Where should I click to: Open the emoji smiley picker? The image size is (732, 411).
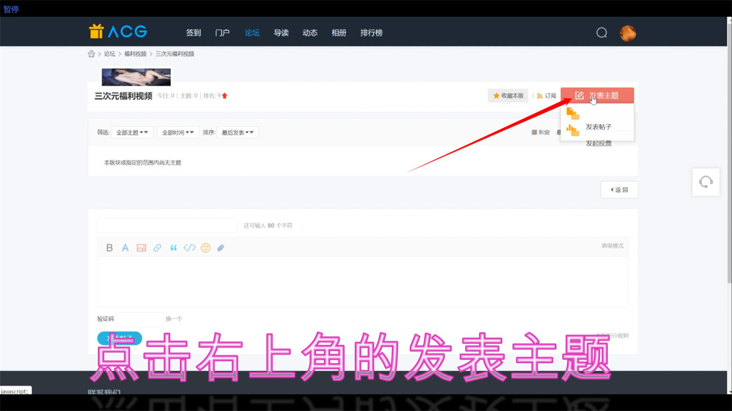click(x=205, y=248)
